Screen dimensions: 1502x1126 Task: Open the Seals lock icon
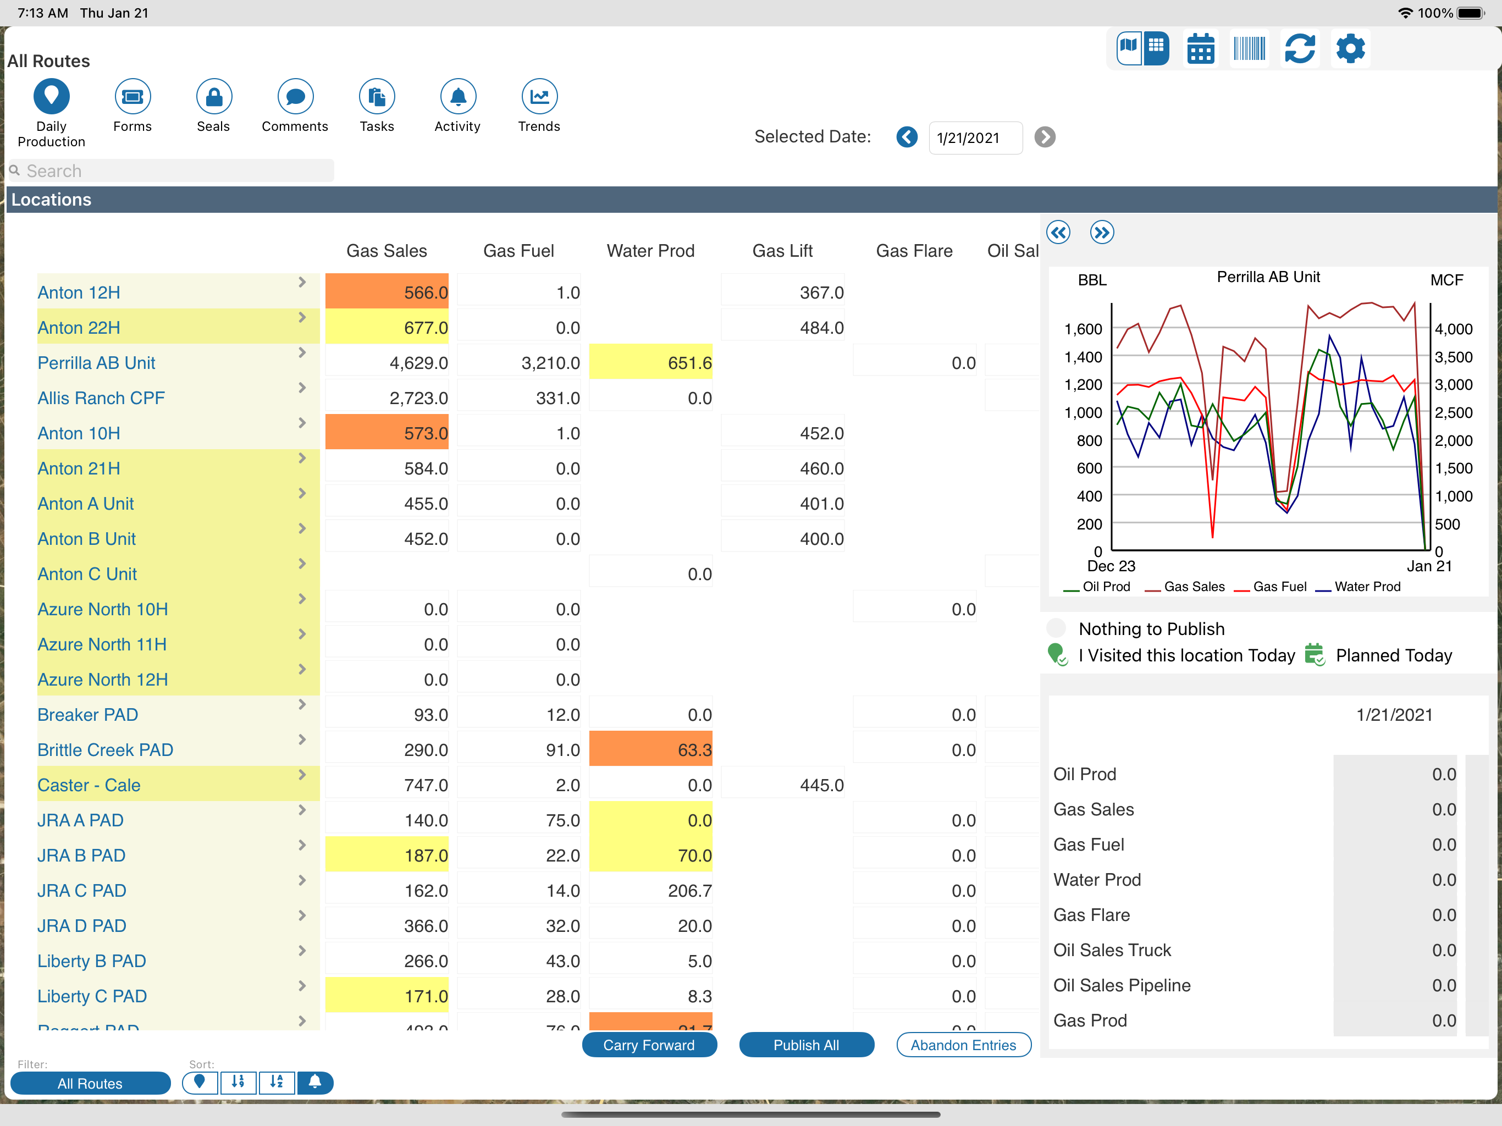tap(214, 96)
